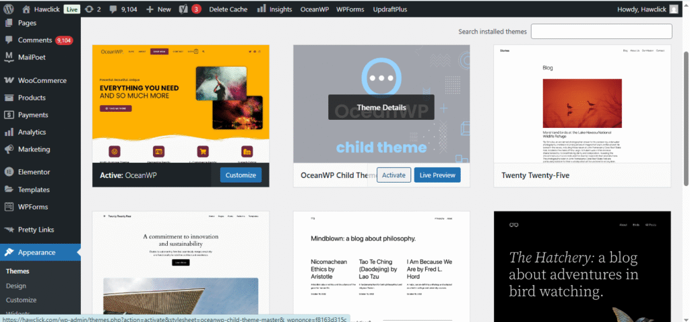The width and height of the screenshot is (690, 322).
Task: Click the Elementor icon in sidebar
Action: pyautogui.click(x=9, y=172)
